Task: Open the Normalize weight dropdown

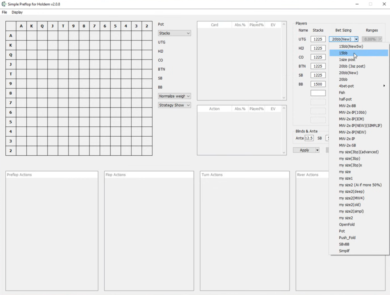Action: click(x=174, y=96)
